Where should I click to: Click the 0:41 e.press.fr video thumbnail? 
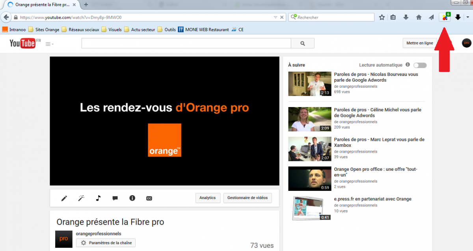click(309, 208)
